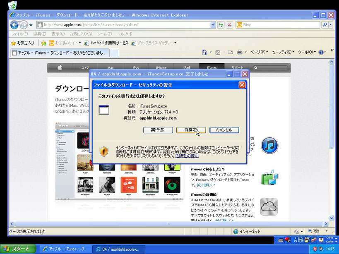Open the recent pages dropdown next to Forward
The height and width of the screenshot is (254, 339).
[x=31, y=25]
